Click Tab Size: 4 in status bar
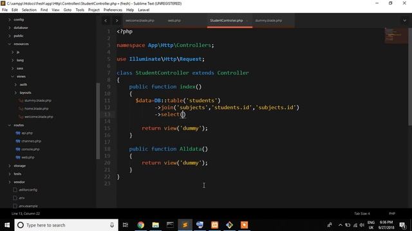 [362, 214]
